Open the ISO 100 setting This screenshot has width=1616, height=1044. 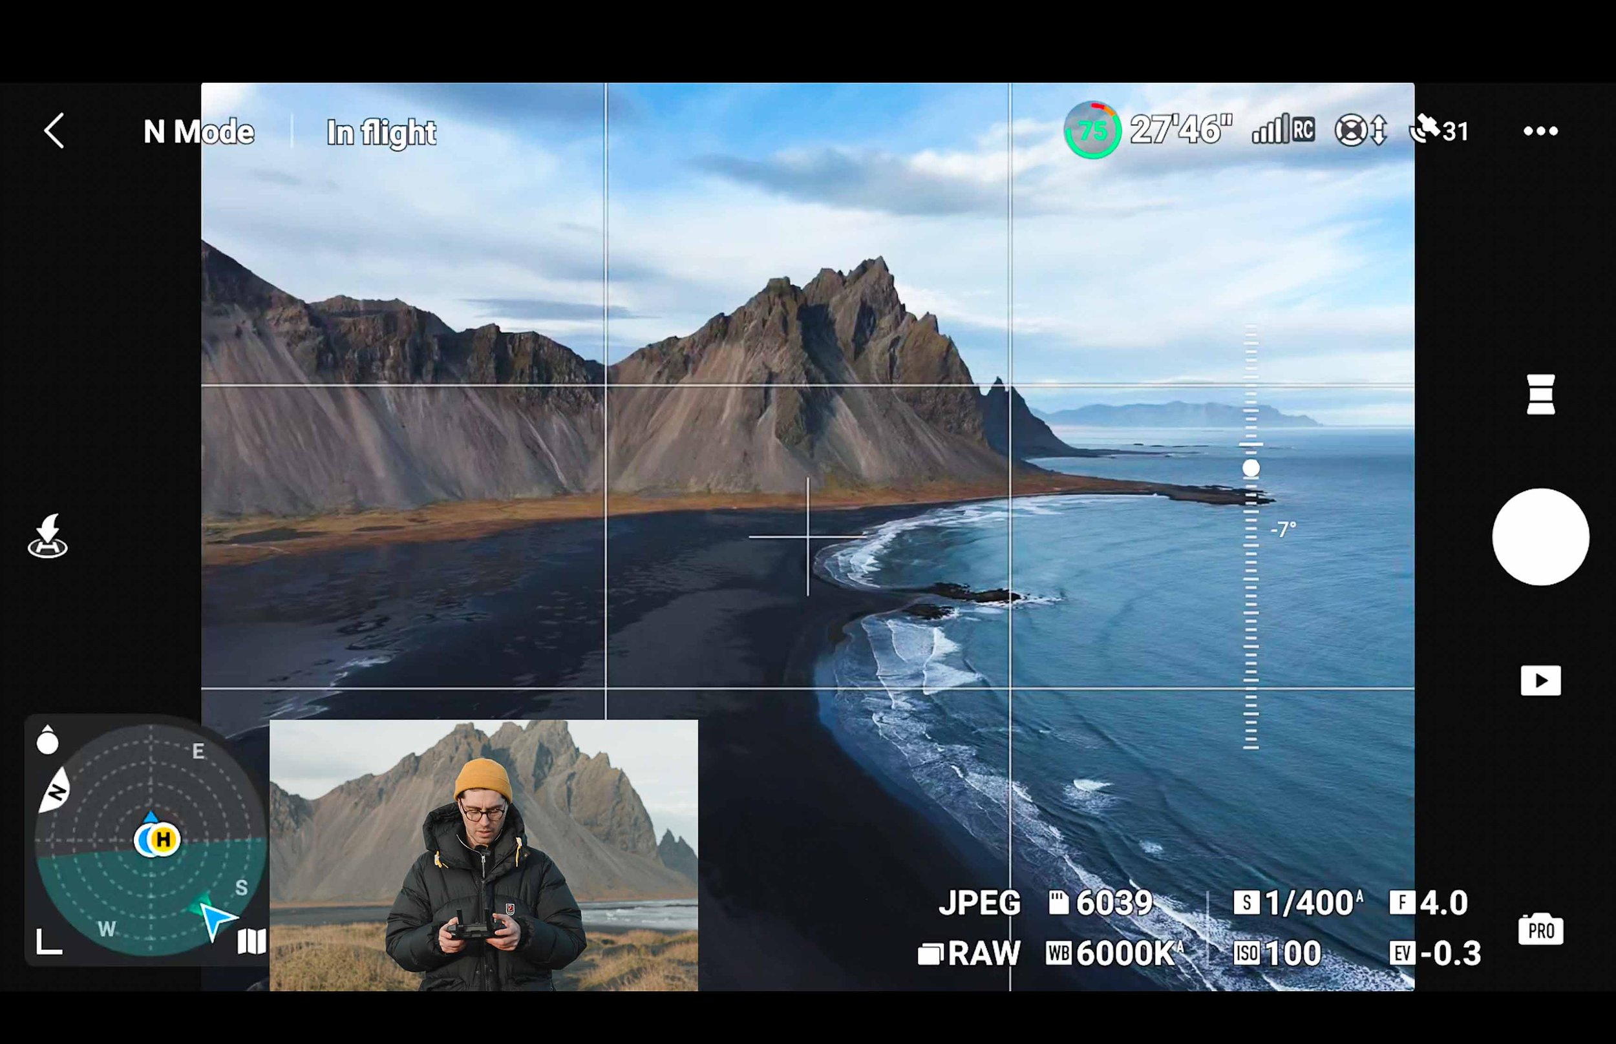pos(1279,953)
